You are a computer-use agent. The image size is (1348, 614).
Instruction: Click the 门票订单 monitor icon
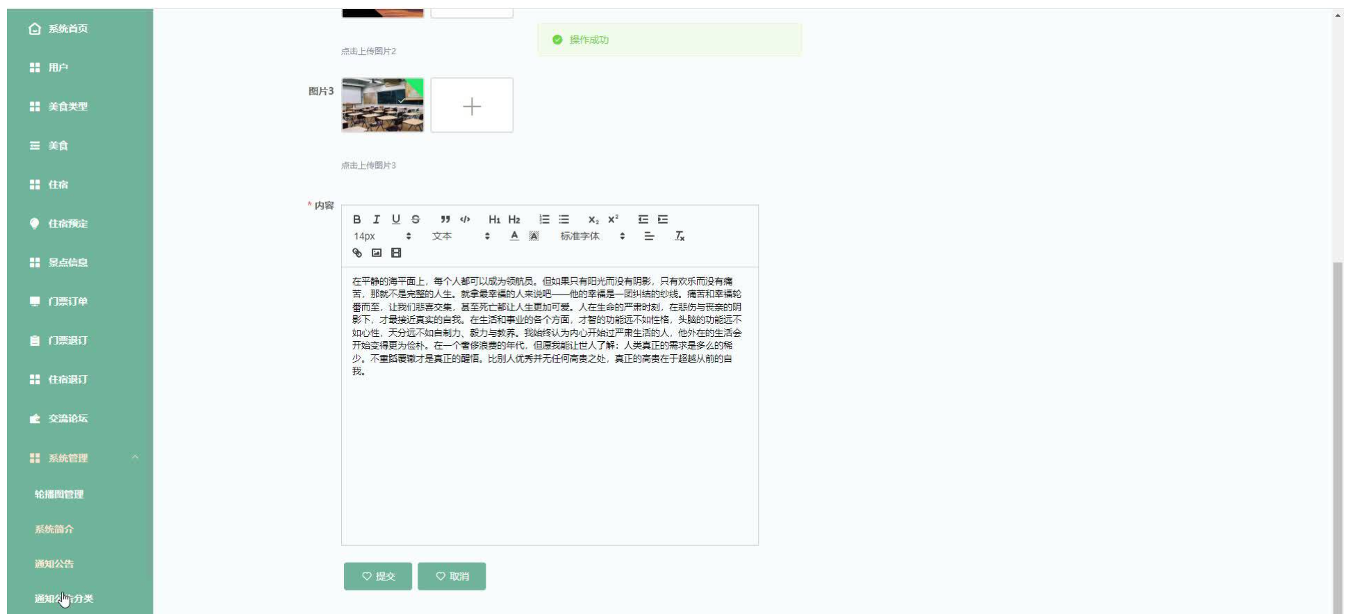click(35, 301)
